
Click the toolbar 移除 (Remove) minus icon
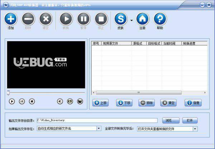pos(28,19)
